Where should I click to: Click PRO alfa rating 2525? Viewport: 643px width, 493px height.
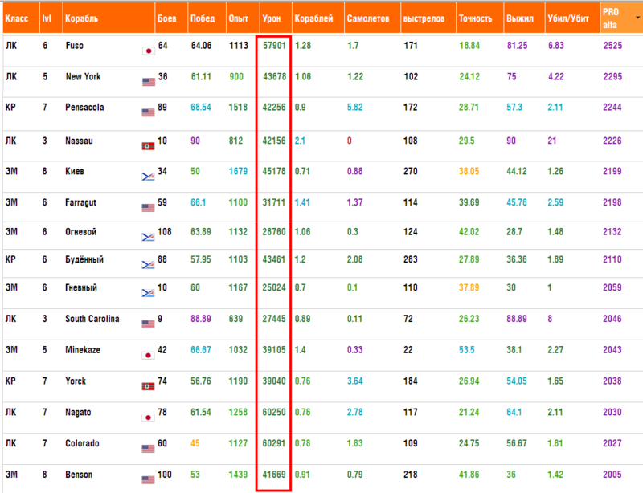coord(612,46)
